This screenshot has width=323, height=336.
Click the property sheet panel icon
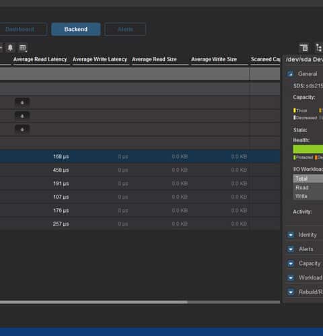[304, 48]
